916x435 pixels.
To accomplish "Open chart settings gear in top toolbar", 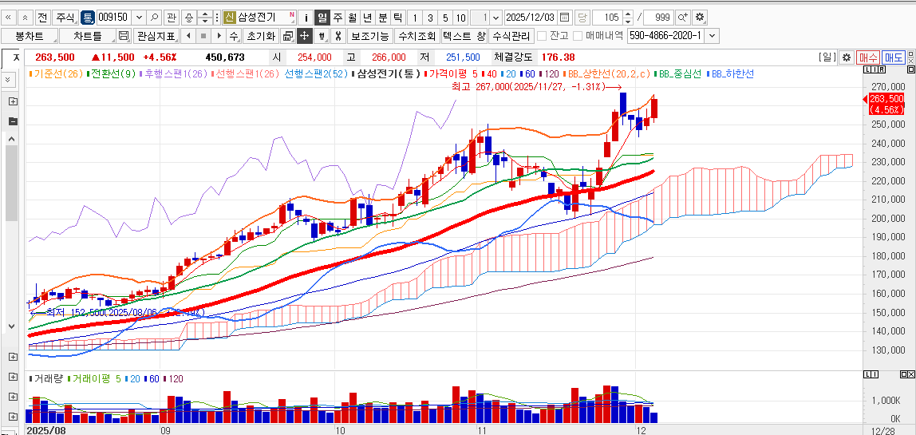I will [x=700, y=17].
